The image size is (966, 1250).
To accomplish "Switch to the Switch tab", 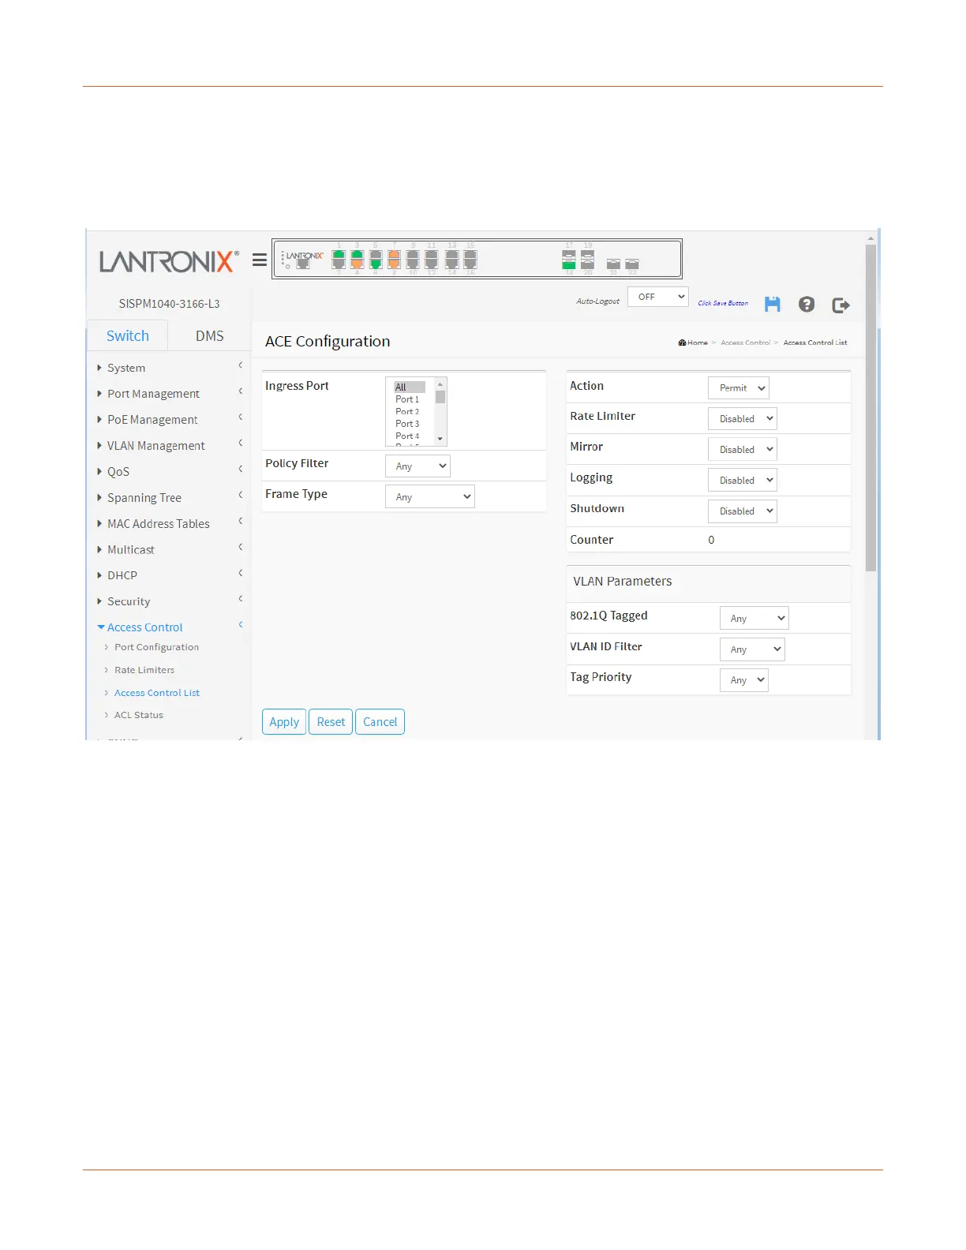I will point(128,335).
